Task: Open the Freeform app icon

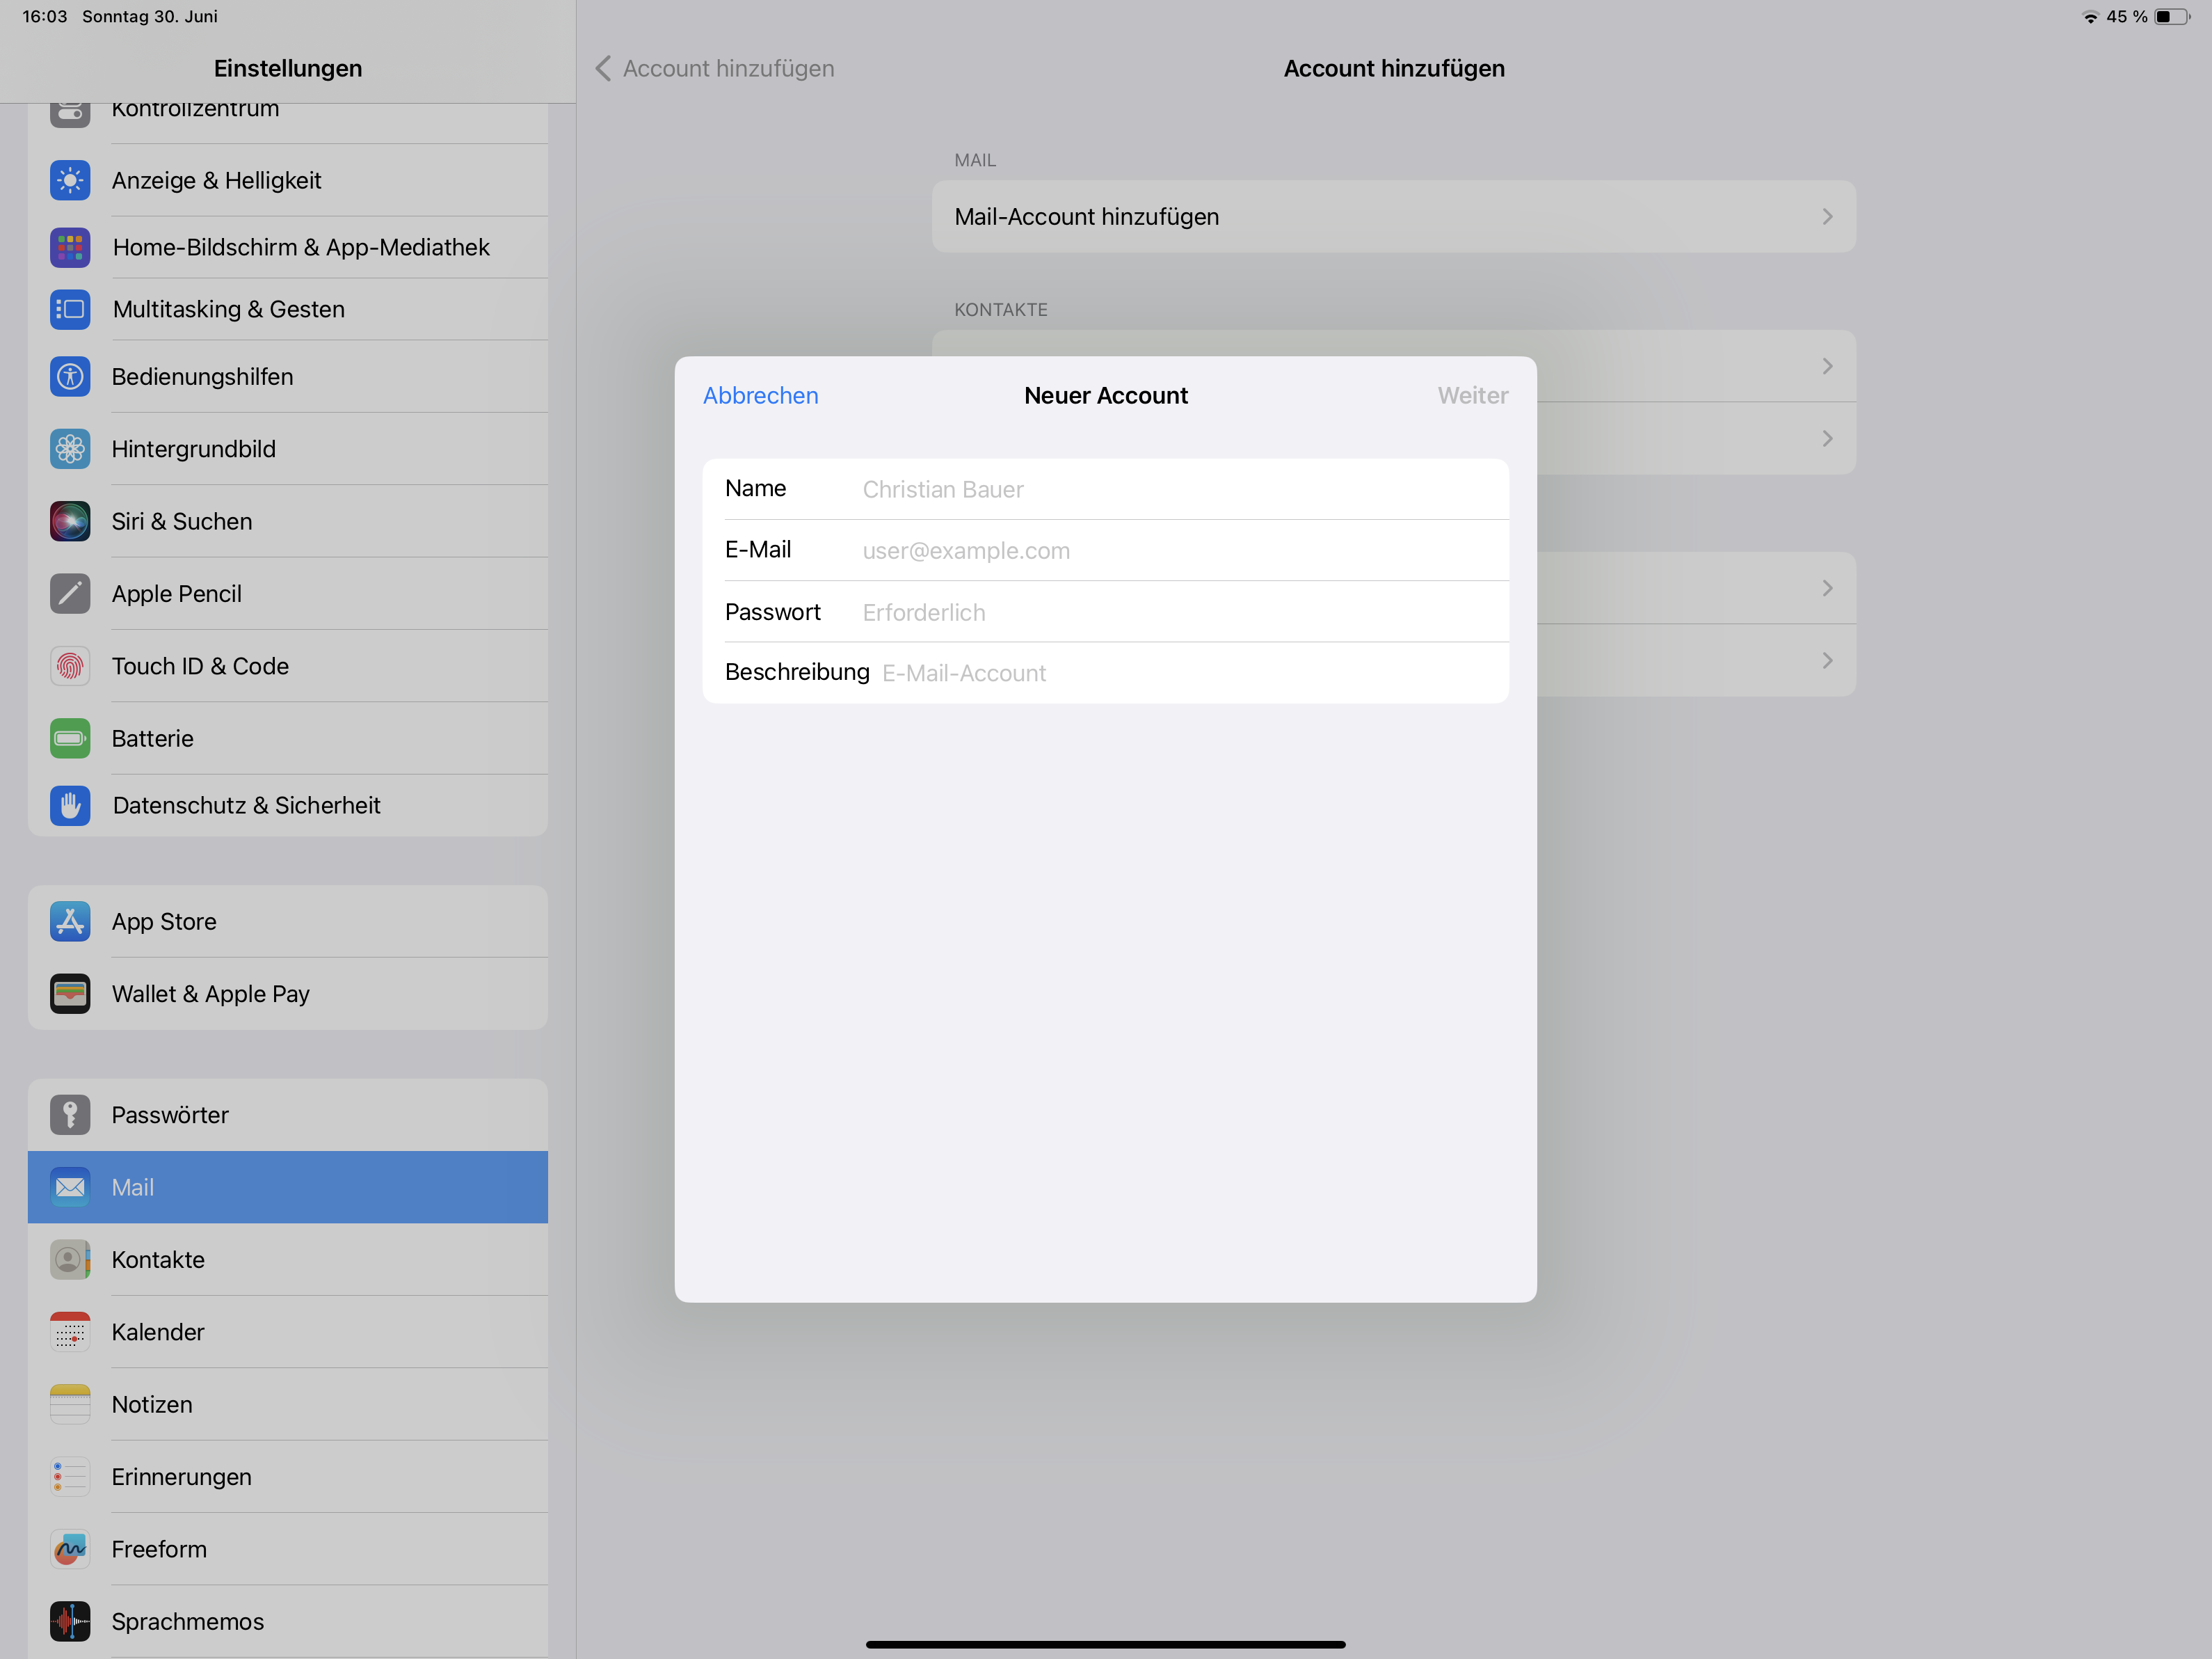Action: coord(70,1549)
